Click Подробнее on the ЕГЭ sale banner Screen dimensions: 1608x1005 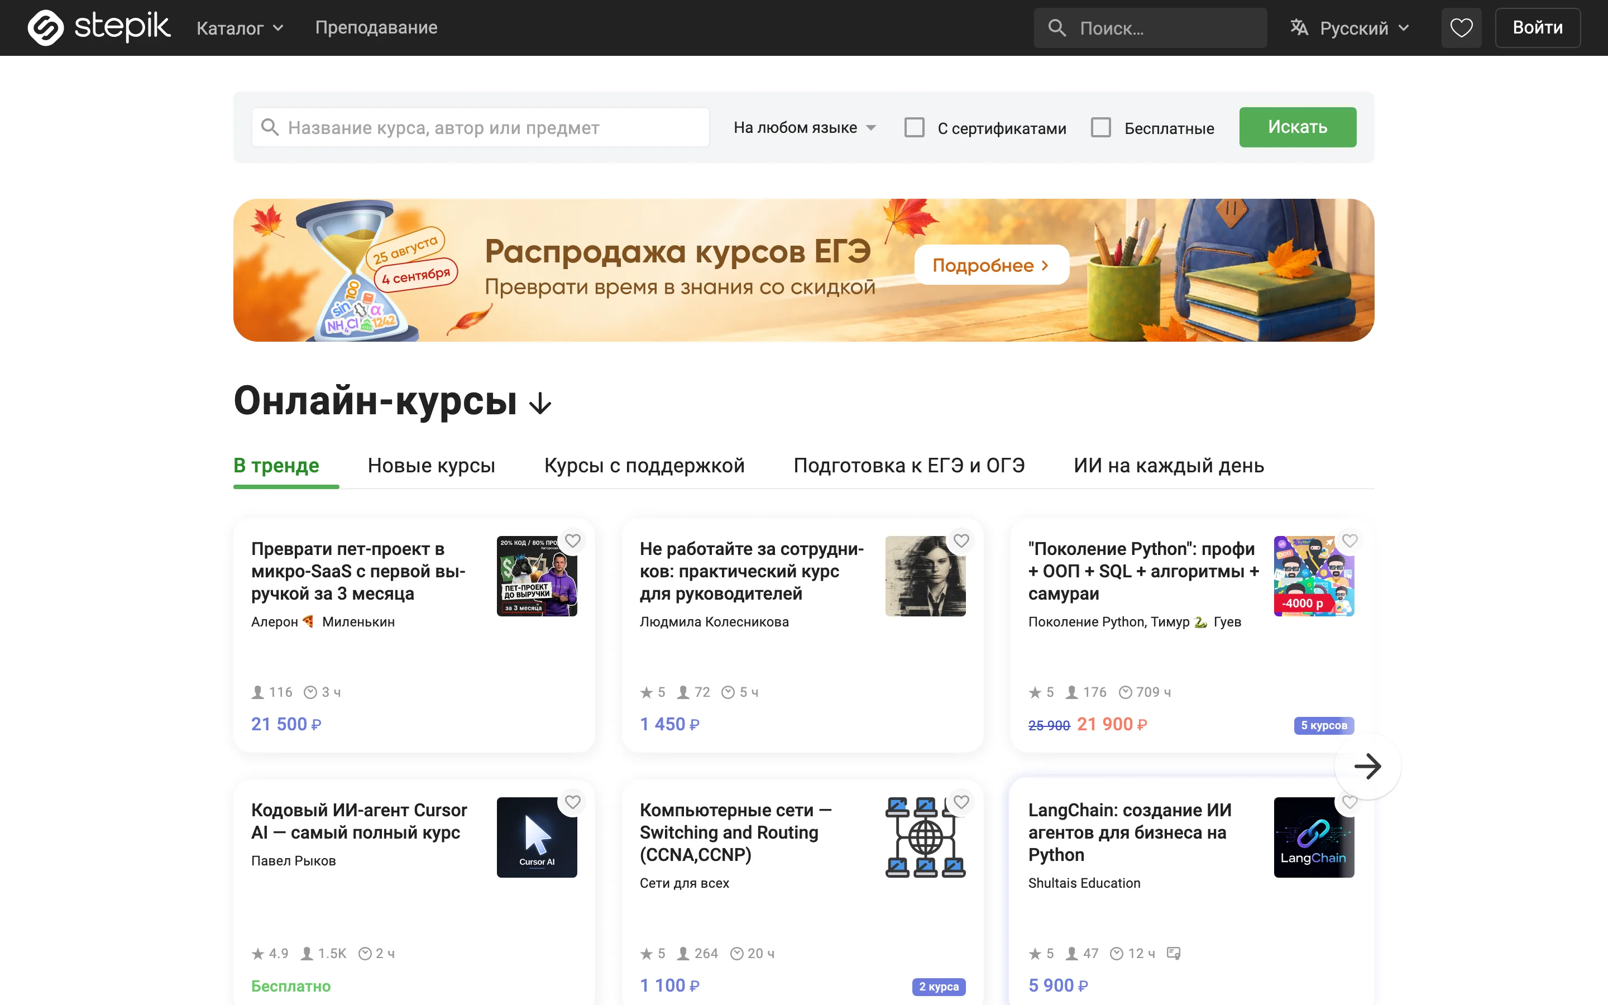click(992, 265)
